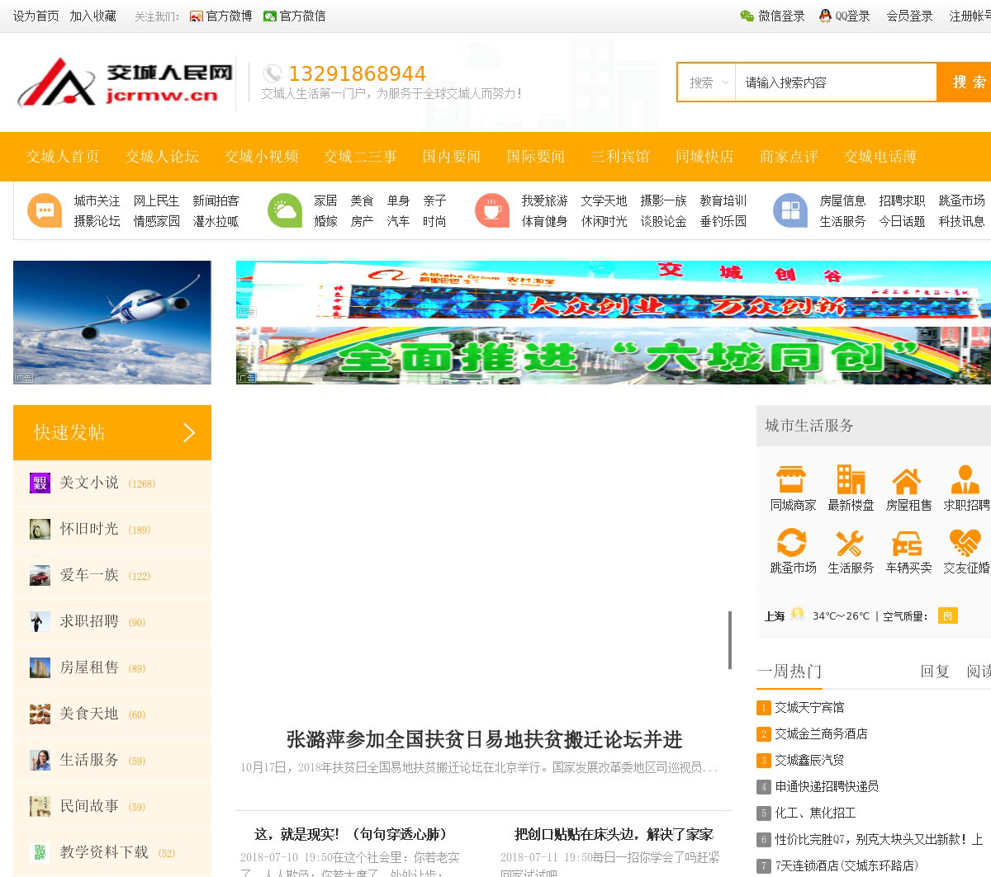Open hot item 化工、焦化招工
Image resolution: width=991 pixels, height=877 pixels.
[x=815, y=813]
